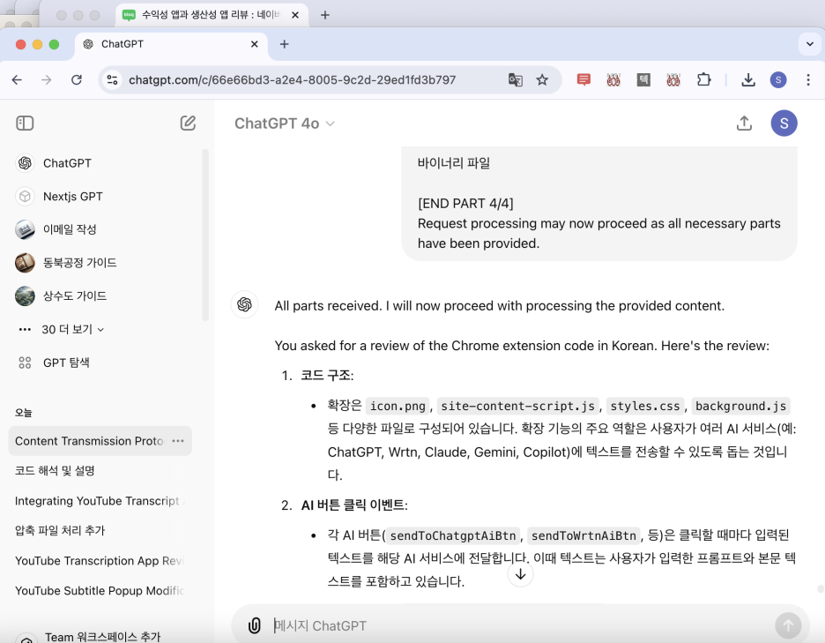Screen dimensions: 825x643
Task: Open site information icon in address bar
Action: coord(112,80)
